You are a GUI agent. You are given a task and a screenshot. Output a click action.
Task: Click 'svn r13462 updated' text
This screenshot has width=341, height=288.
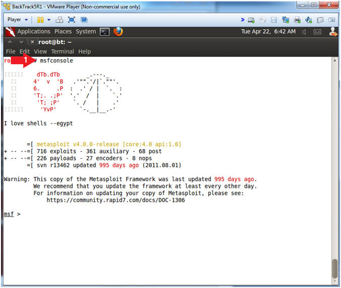click(x=66, y=165)
